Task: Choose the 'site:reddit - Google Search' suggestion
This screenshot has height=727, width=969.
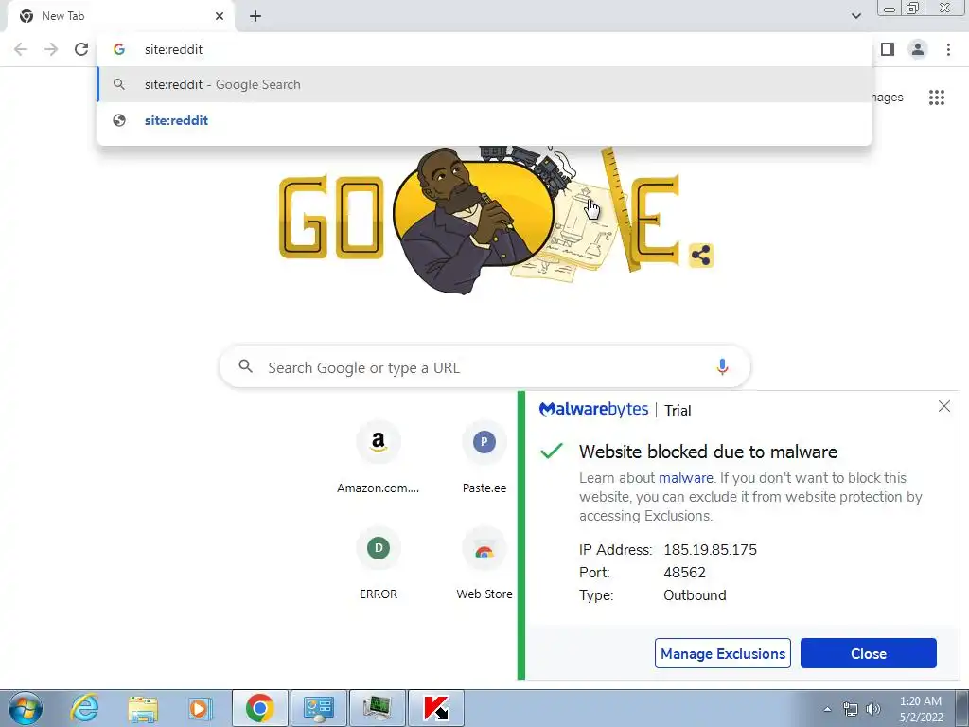Action: 484,84
